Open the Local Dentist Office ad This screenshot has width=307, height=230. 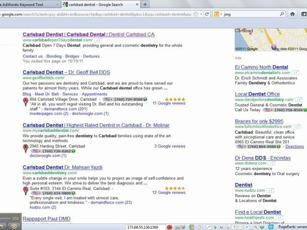coord(257,94)
